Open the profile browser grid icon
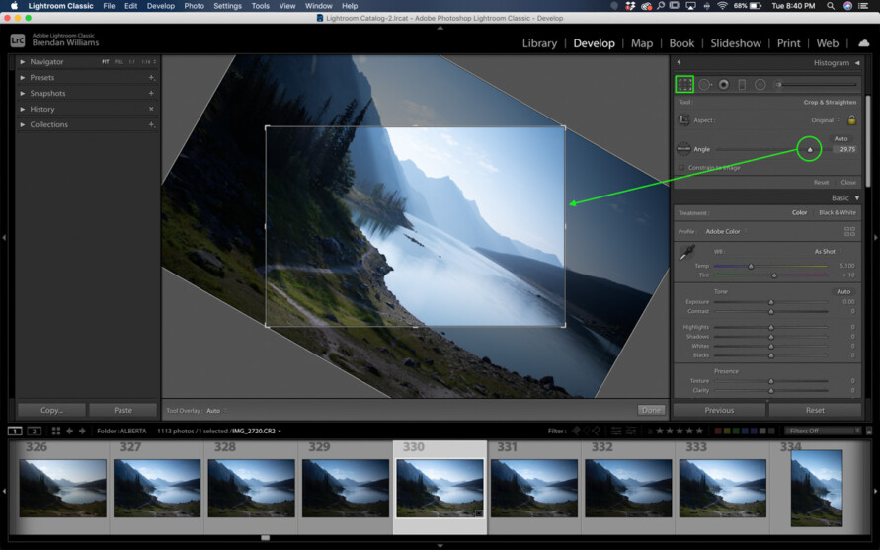 (849, 231)
